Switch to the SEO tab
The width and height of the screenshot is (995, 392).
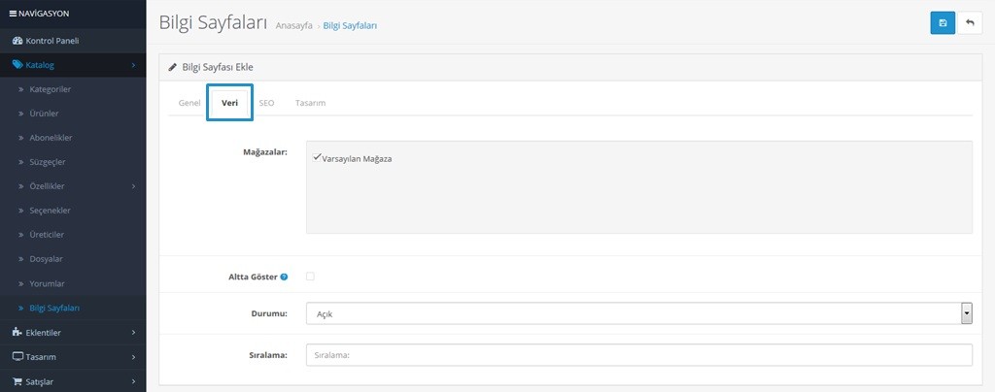pos(266,102)
